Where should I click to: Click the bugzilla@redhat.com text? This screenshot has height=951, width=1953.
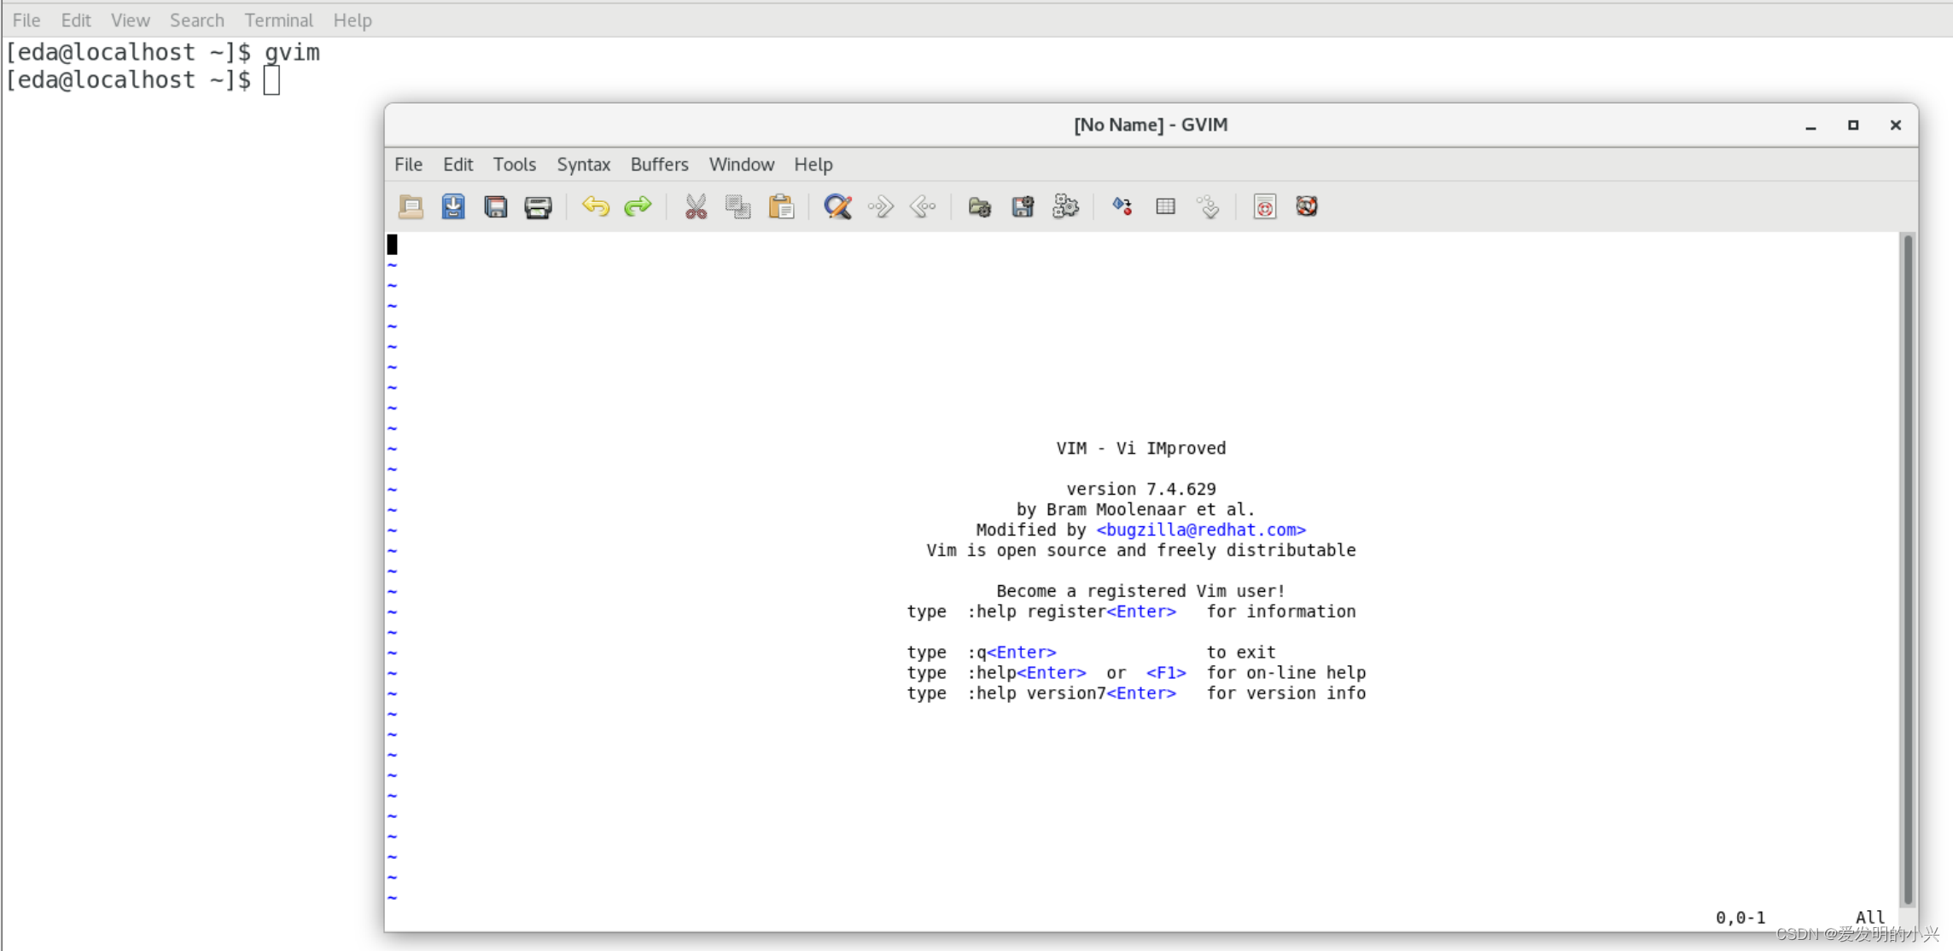(1201, 530)
